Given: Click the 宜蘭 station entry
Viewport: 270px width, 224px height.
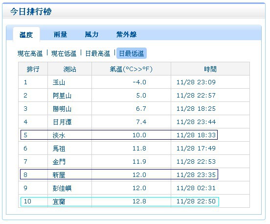Looking at the screenshot, I should [59, 201].
